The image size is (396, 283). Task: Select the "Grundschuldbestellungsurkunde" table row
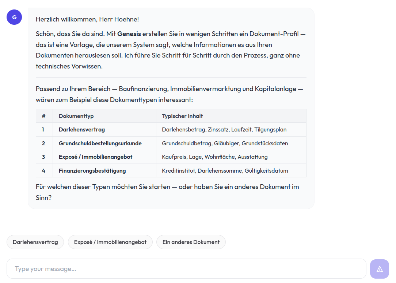(x=100, y=144)
